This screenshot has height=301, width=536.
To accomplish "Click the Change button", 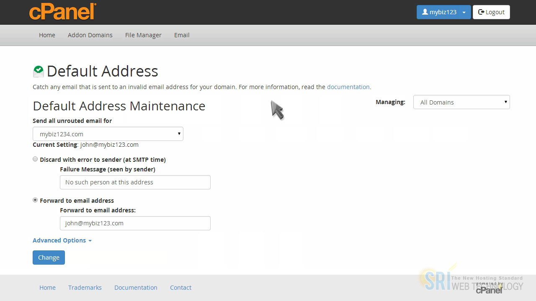I will (49, 258).
